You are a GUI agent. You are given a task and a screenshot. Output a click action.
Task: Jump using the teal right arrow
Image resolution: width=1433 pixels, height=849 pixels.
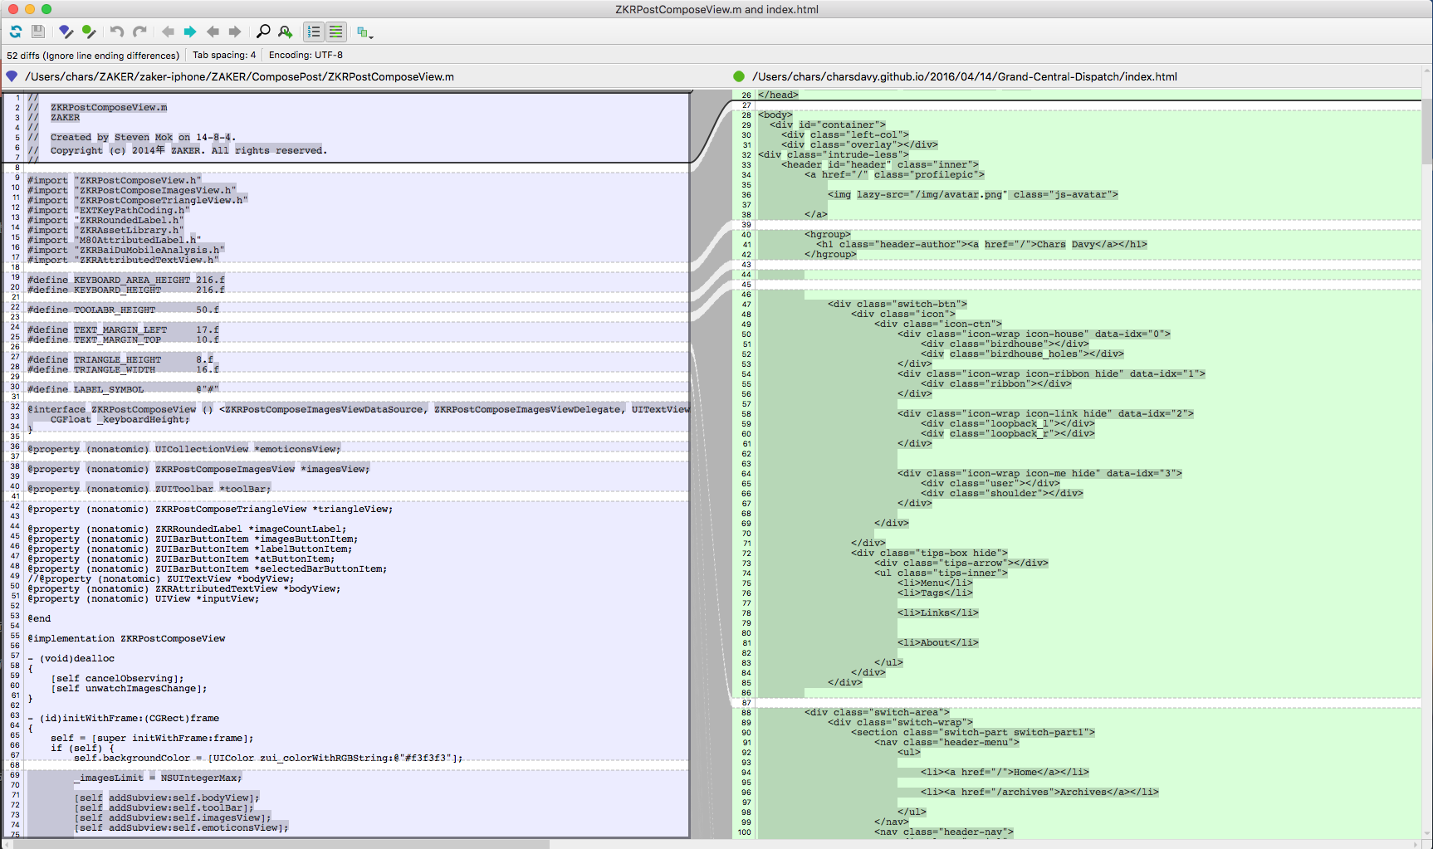click(190, 32)
